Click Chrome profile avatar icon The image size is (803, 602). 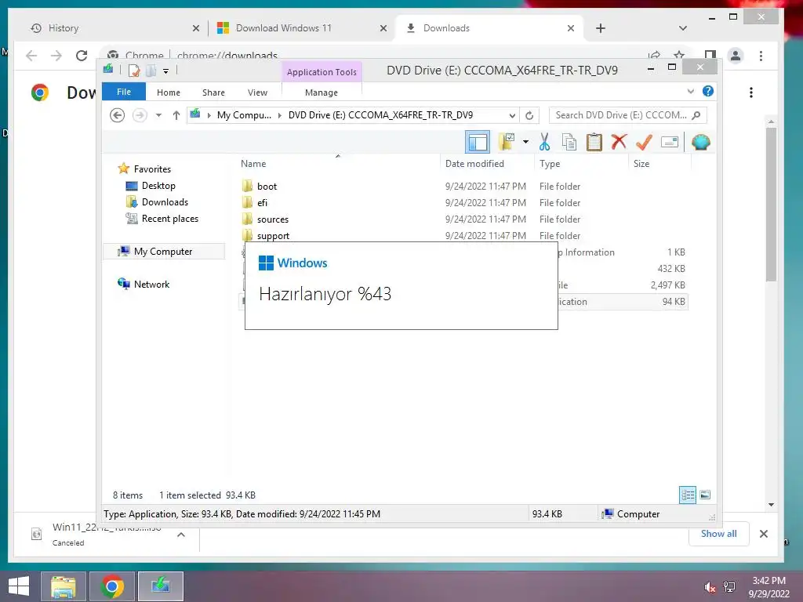point(736,56)
